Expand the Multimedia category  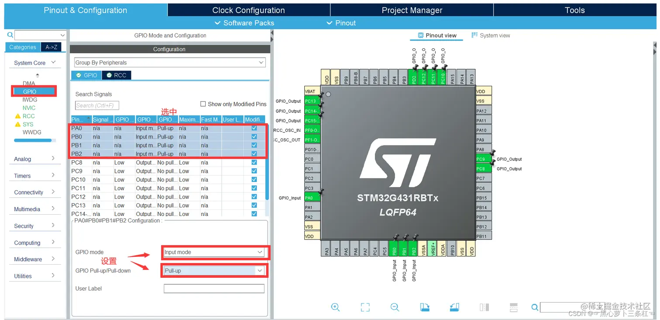(x=35, y=209)
